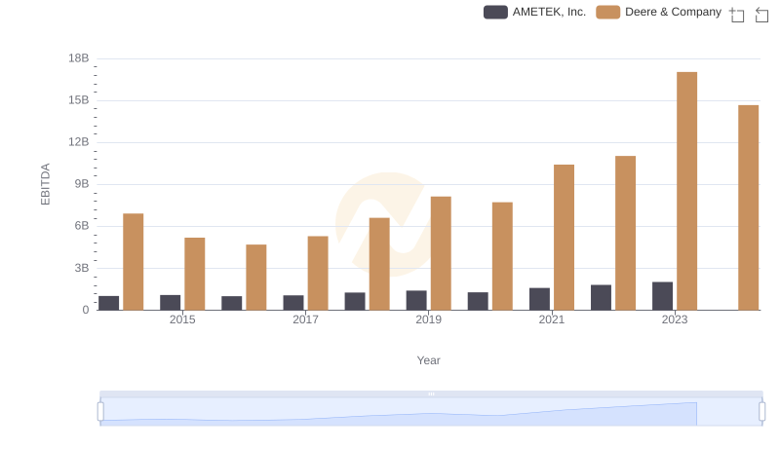780x449 pixels.
Task: Click the AMETEK bar for 2018
Action: pyautogui.click(x=355, y=302)
